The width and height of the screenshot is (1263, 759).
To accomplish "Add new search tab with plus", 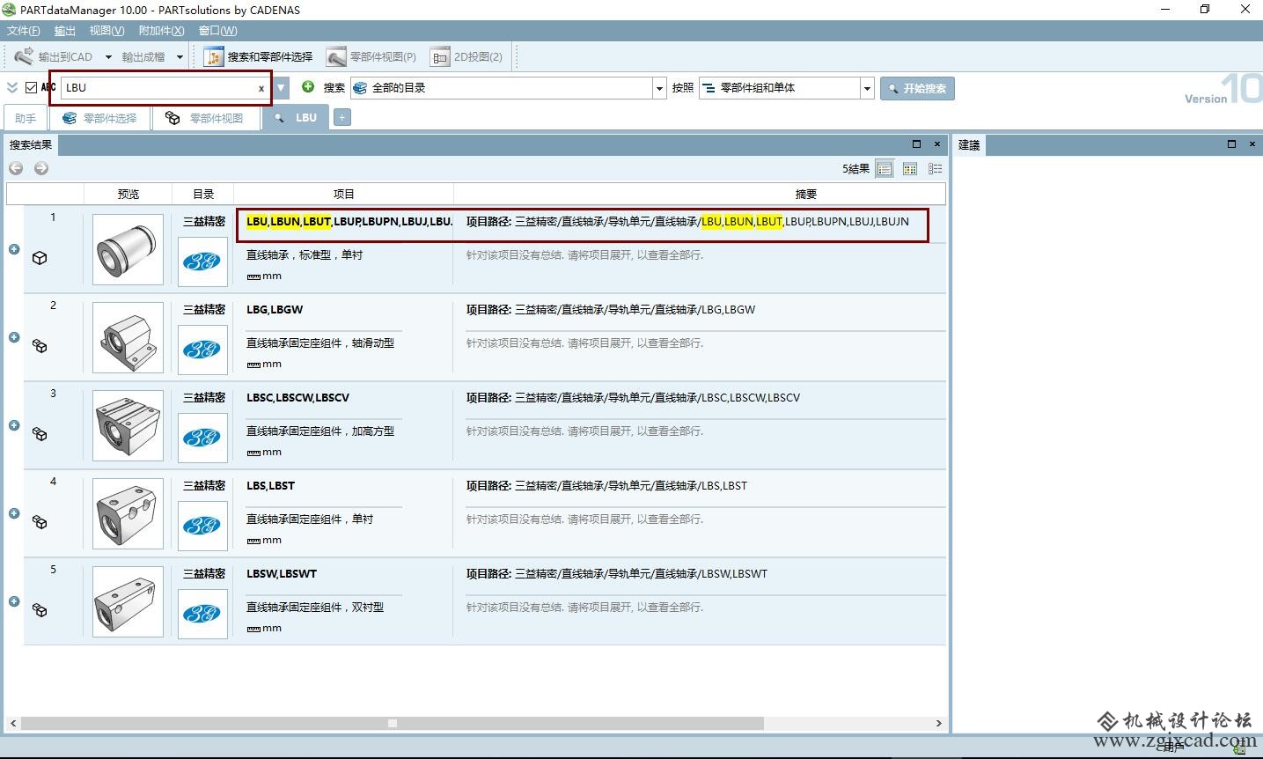I will (x=341, y=117).
